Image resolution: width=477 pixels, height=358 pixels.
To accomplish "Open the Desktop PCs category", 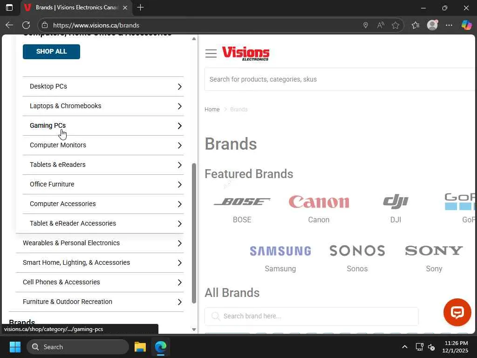I will click(x=48, y=86).
